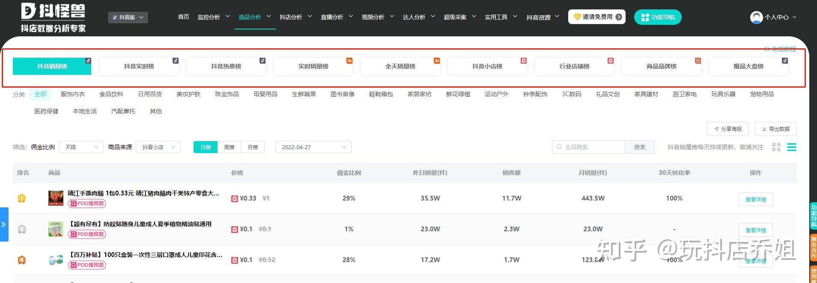Switch to the 行业店铺榜 tab
This screenshot has width=817, height=283.
tap(575, 66)
